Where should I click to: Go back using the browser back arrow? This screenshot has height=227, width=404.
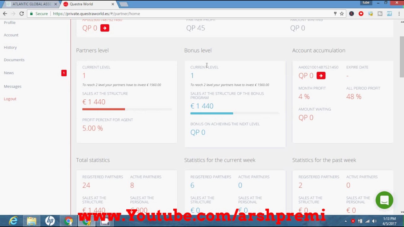[5, 14]
